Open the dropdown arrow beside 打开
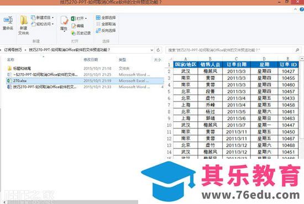This screenshot has height=204, width=304. coord(86,19)
